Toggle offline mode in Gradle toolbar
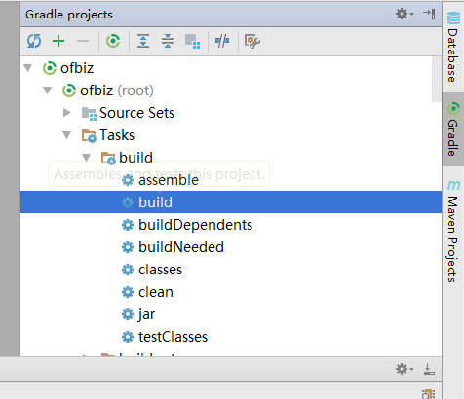464x399 pixels. click(222, 41)
